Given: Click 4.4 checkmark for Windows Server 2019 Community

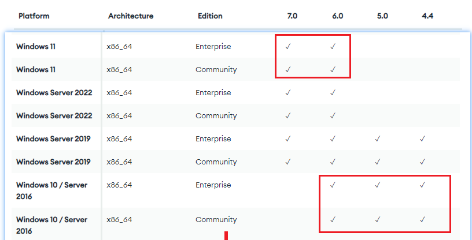Looking at the screenshot, I should click(x=422, y=162).
